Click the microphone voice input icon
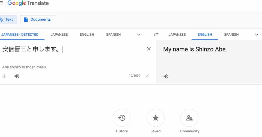Screen dimensions: 262x137 pos(4,76)
